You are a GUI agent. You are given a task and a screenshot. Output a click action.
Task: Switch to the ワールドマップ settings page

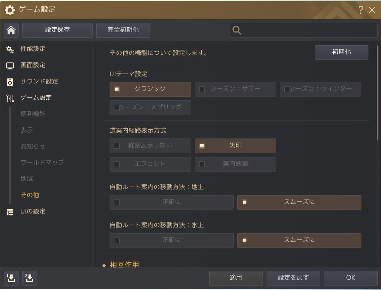[x=42, y=162]
